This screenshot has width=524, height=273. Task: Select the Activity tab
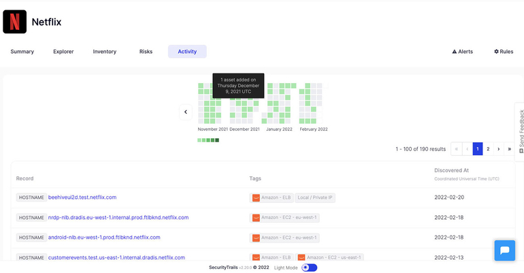187,52
